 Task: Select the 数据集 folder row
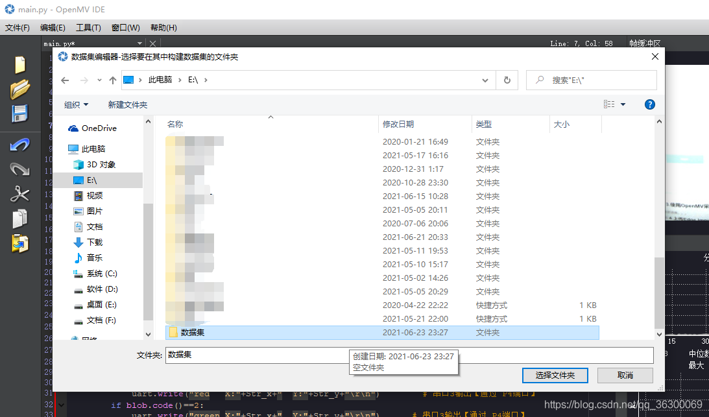(382, 333)
